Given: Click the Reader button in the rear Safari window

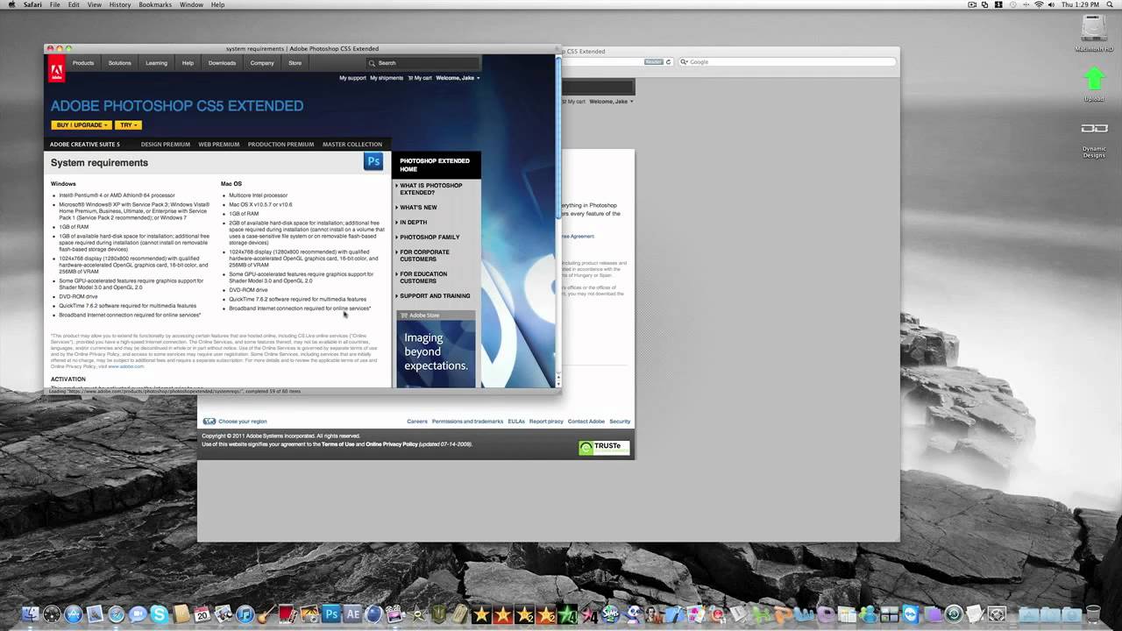Looking at the screenshot, I should [x=654, y=62].
